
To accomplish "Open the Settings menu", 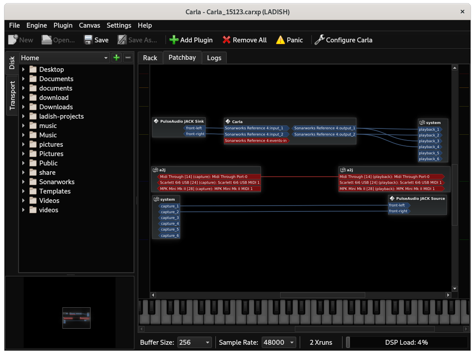I will click(119, 25).
